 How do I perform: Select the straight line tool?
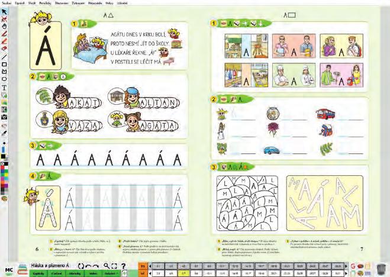coord(4,57)
